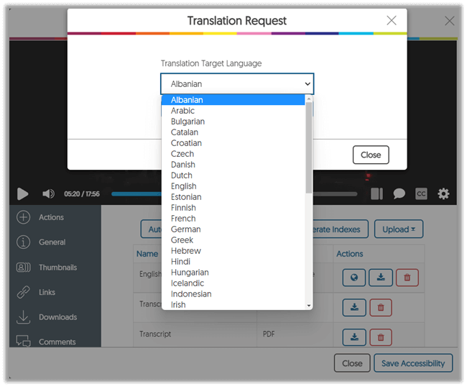
Task: Expand the Upload dropdown button
Action: click(398, 229)
